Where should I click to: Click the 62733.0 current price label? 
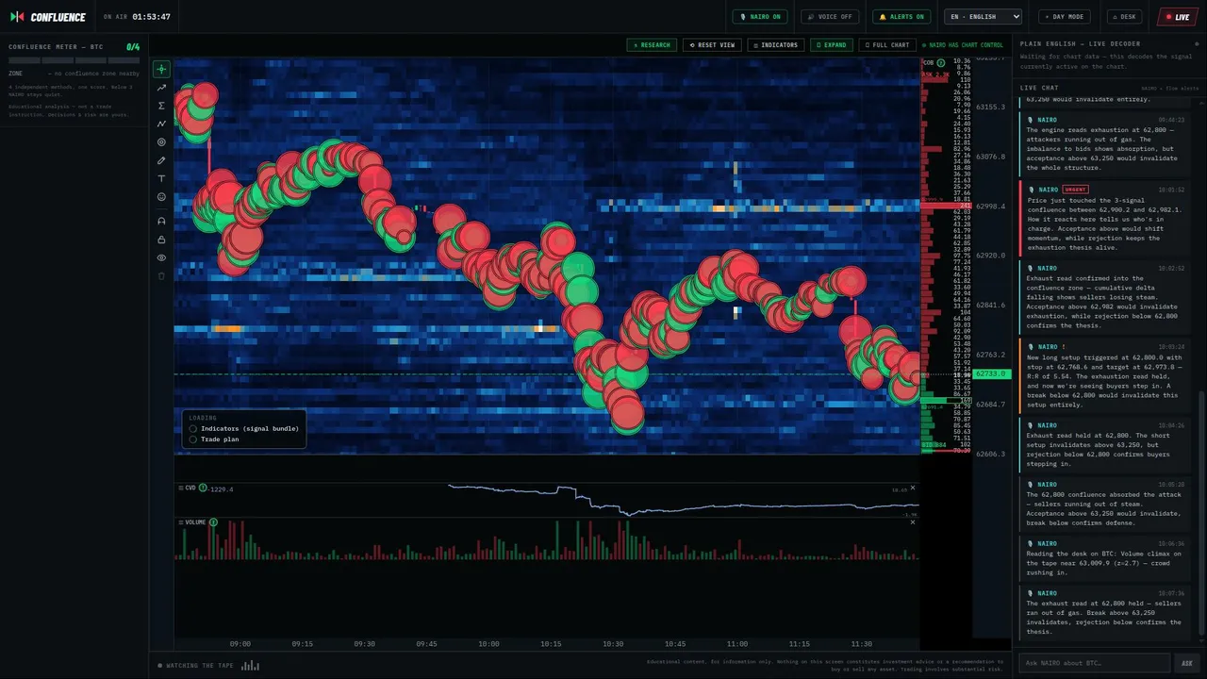(x=991, y=374)
